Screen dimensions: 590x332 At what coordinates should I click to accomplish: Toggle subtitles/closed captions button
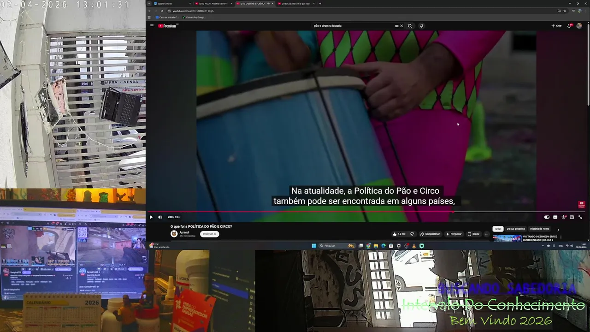pyautogui.click(x=555, y=217)
